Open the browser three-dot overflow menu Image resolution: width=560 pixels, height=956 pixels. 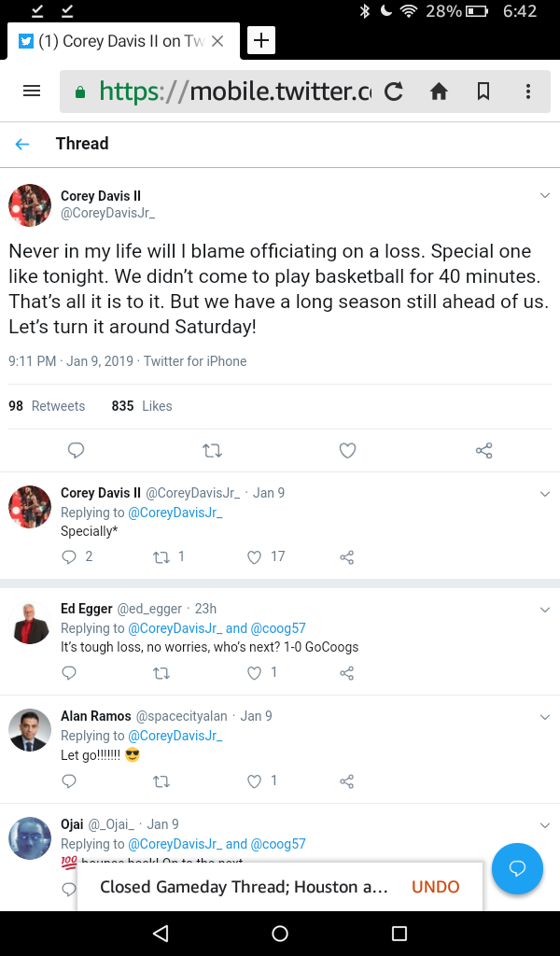click(x=528, y=91)
